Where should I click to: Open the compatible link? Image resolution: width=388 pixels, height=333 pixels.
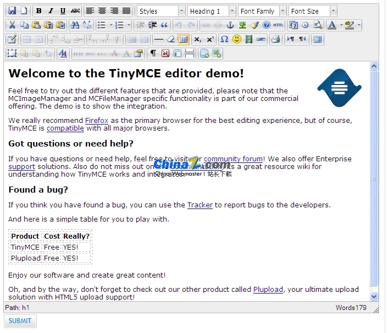coord(65,128)
